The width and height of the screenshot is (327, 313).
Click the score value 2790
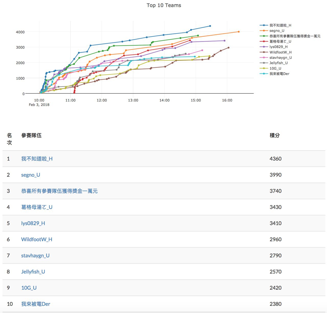(x=276, y=256)
